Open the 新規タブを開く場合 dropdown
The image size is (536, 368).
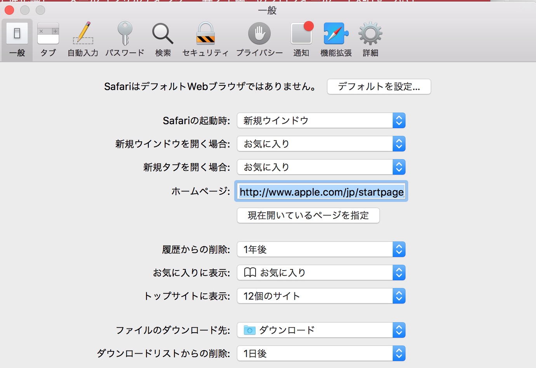coord(321,167)
